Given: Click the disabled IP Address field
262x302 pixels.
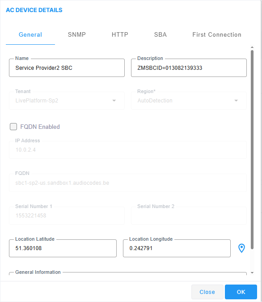Looking at the screenshot, I should click(x=128, y=150).
